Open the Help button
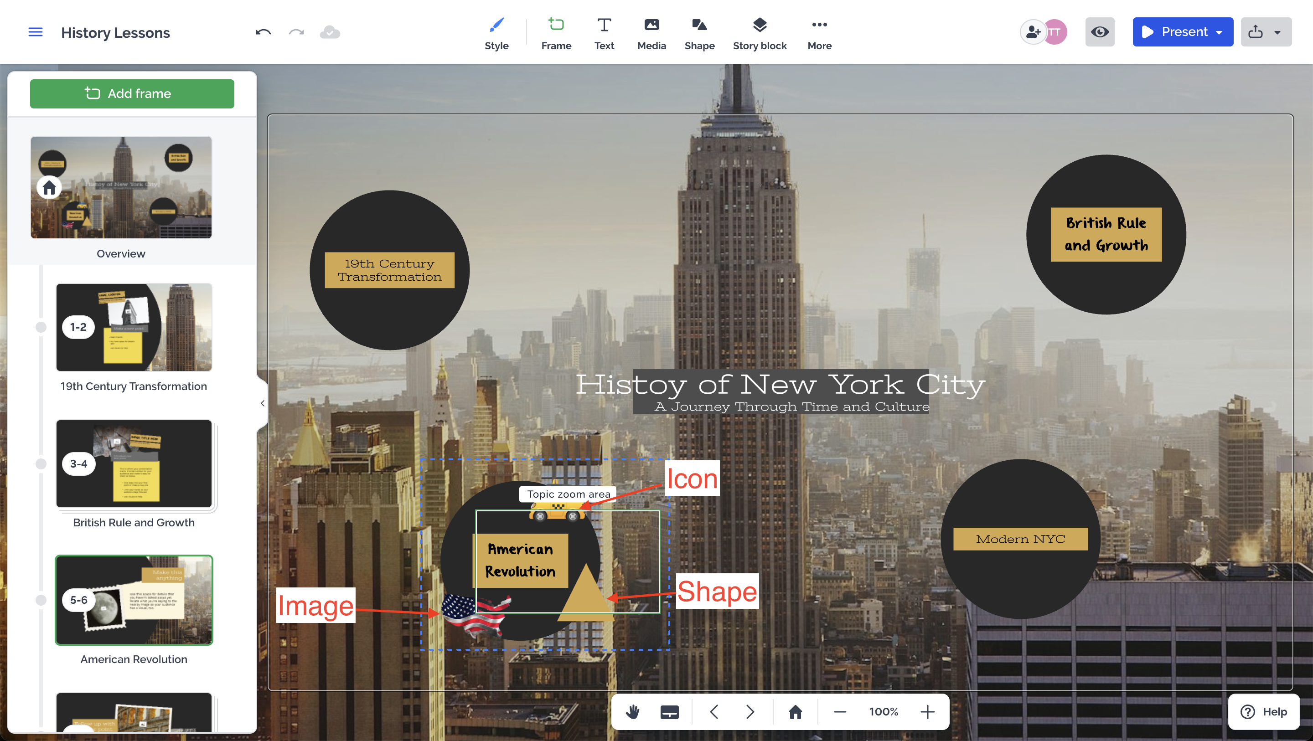 click(x=1264, y=712)
